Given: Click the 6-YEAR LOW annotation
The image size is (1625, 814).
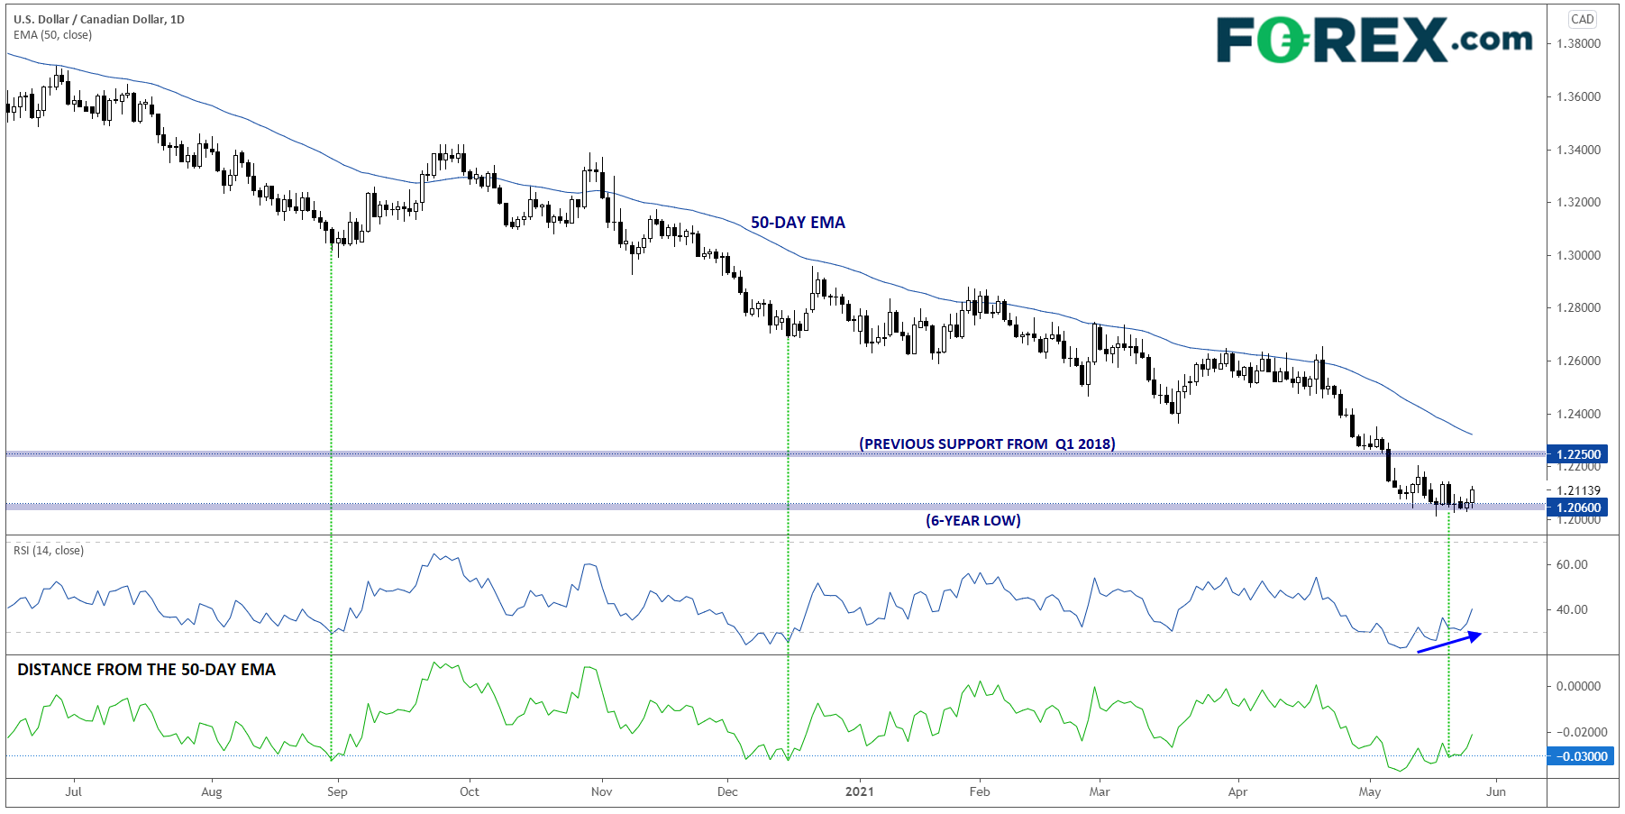Looking at the screenshot, I should [972, 520].
